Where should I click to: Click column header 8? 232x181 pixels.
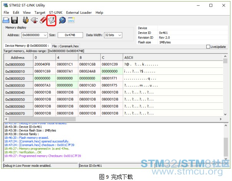(89, 58)
